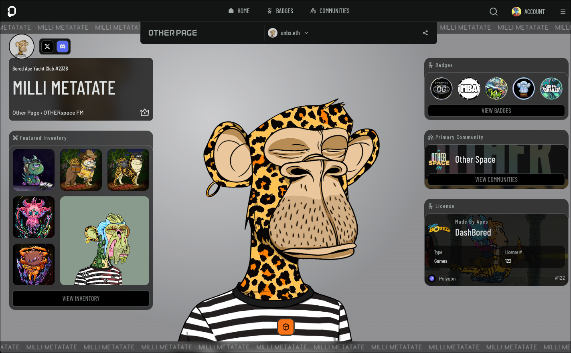Expand the unbx.eth account dropdown
Viewport: 571px width, 353px height.
pos(289,33)
